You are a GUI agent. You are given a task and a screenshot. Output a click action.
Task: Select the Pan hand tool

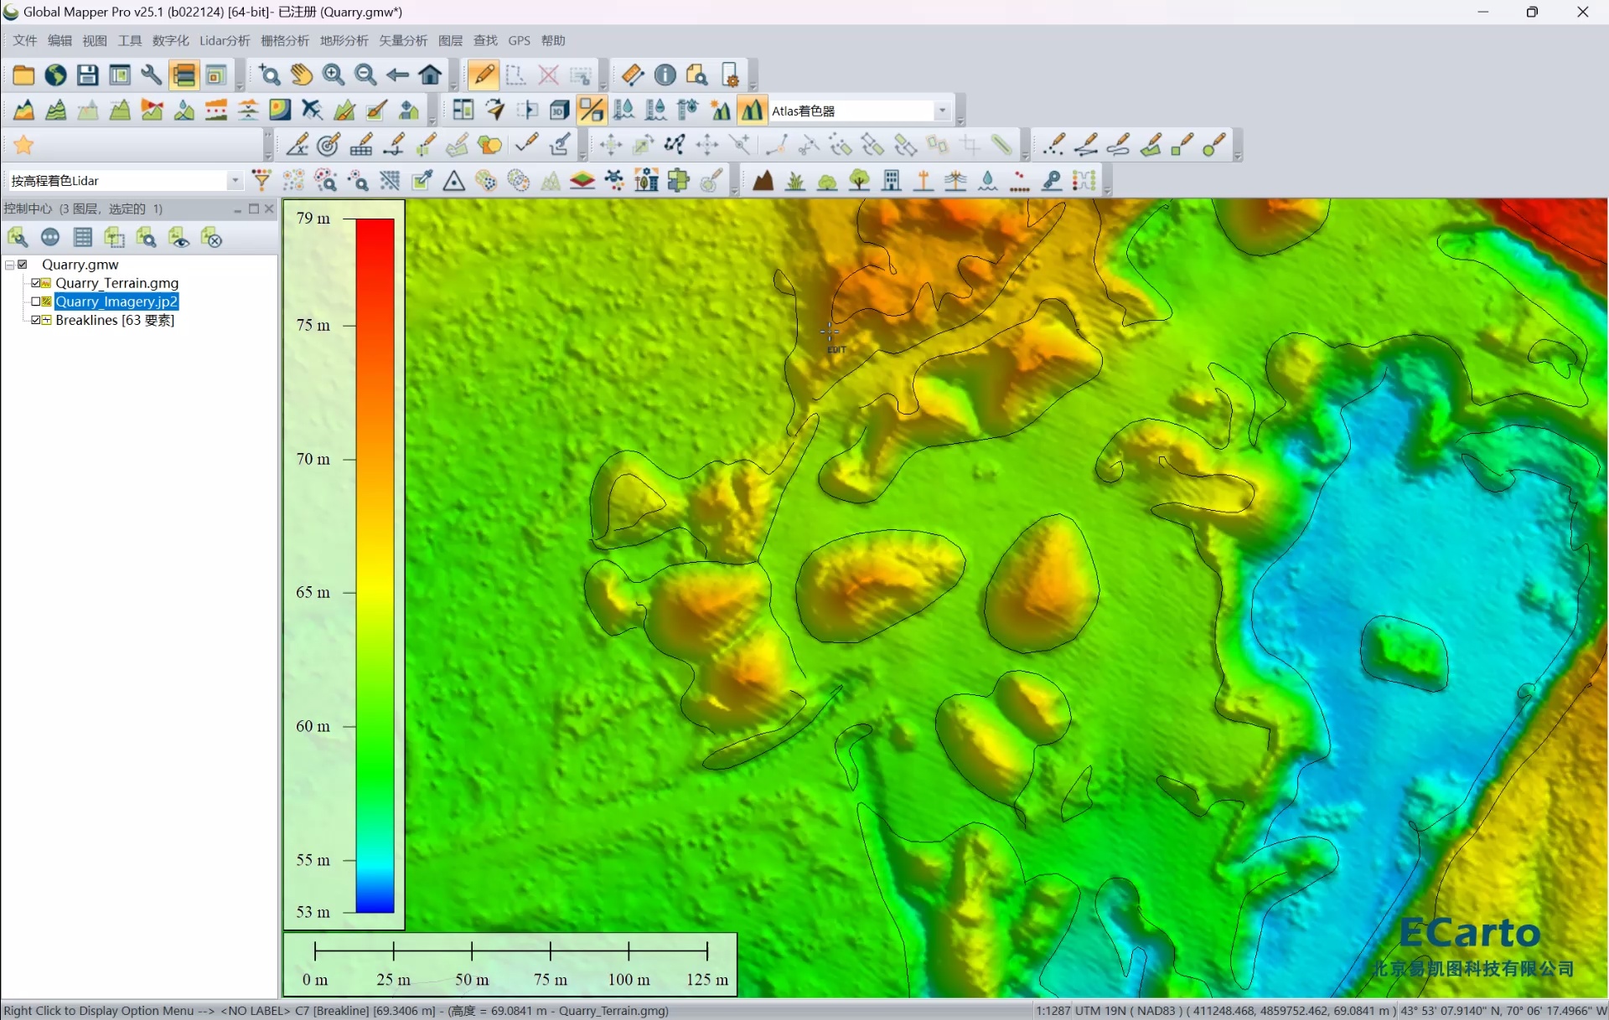pos(302,75)
